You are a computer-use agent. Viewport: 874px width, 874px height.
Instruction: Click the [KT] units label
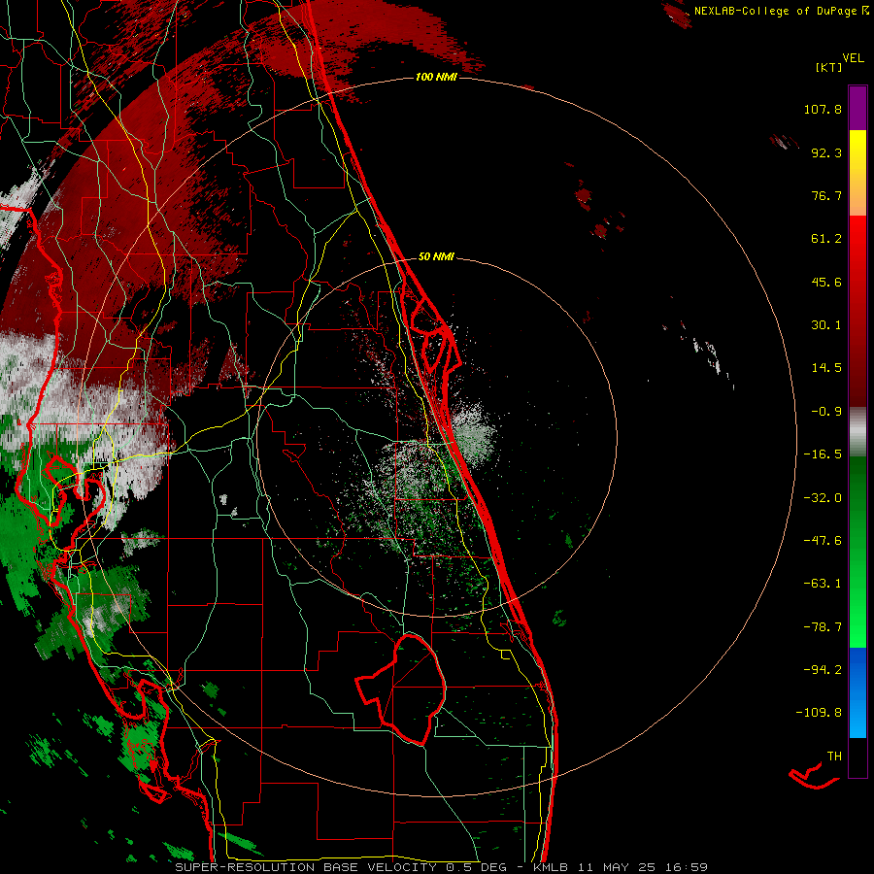click(828, 67)
